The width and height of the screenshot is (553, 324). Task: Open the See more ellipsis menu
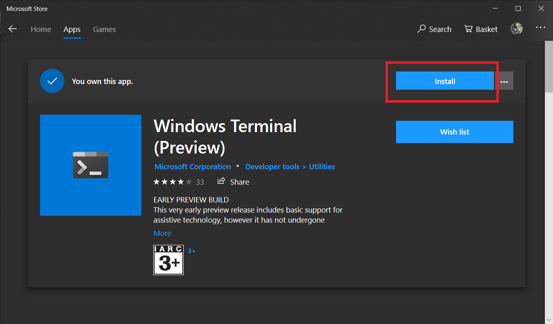click(541, 27)
